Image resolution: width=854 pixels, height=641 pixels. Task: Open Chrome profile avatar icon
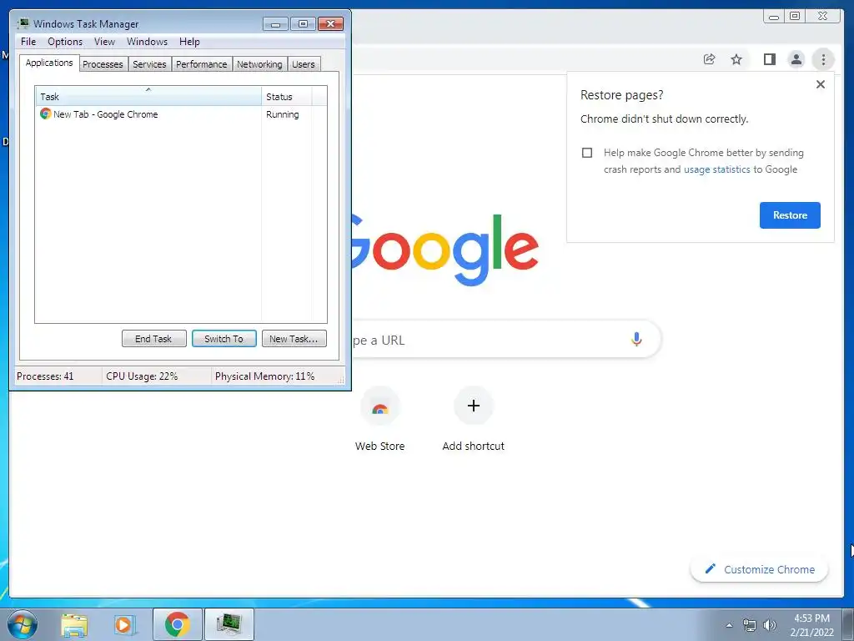tap(796, 59)
